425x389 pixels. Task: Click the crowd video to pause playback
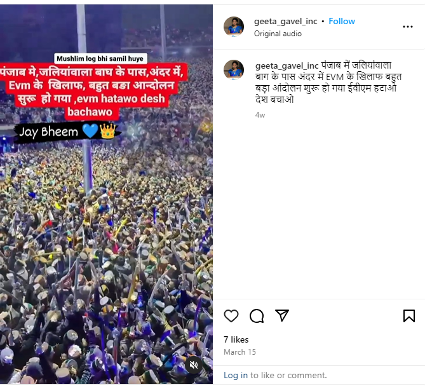[106, 244]
